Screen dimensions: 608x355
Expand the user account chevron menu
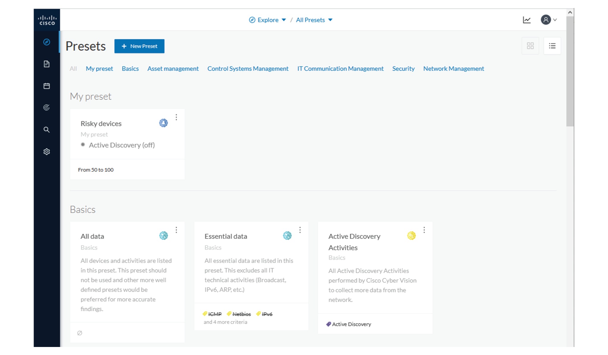pyautogui.click(x=555, y=20)
